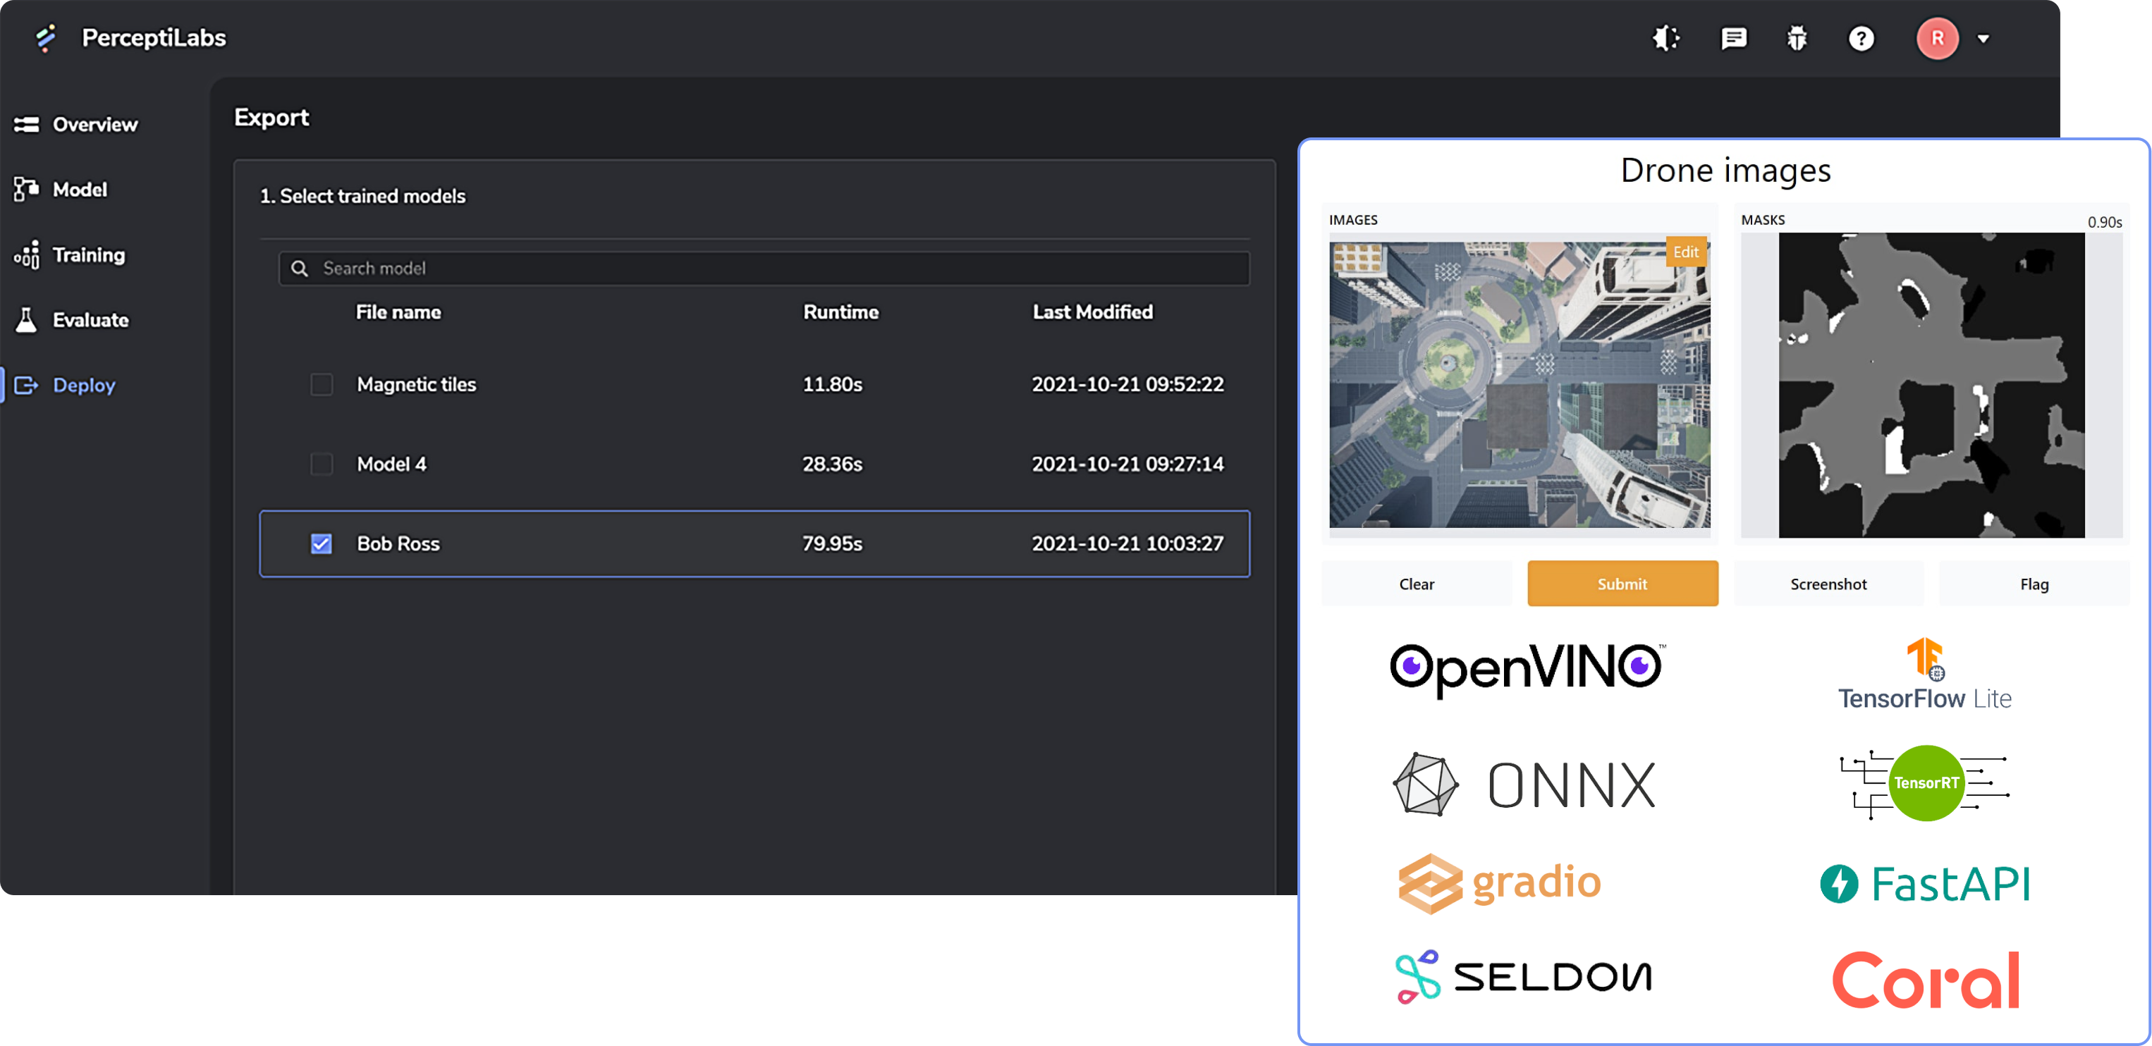Select the Model 4 file name
Screen dimensions: 2152x1046
tap(391, 463)
